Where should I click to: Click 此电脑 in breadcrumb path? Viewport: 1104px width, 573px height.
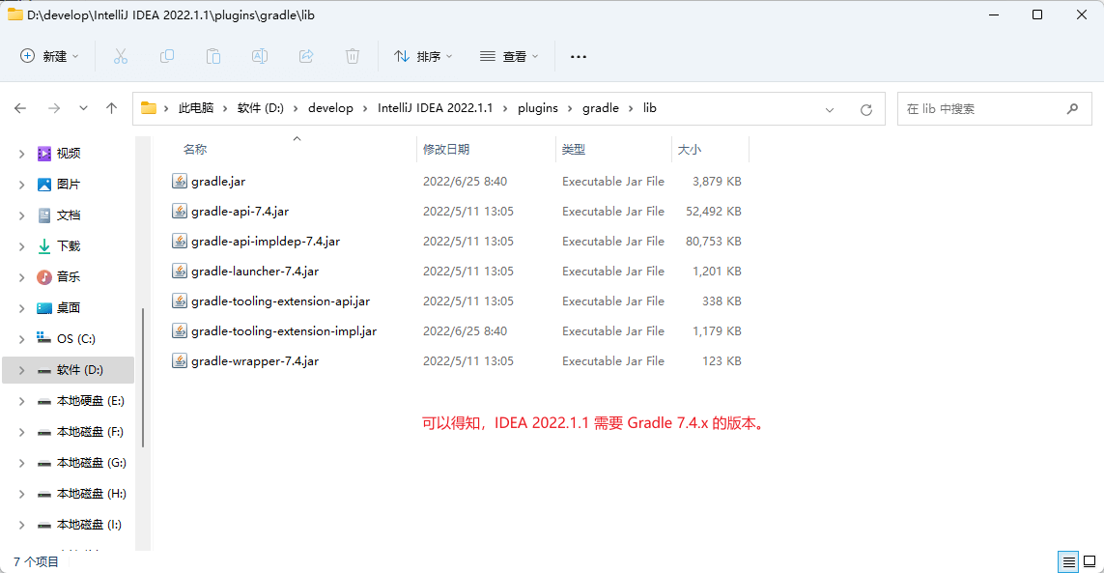(x=196, y=108)
